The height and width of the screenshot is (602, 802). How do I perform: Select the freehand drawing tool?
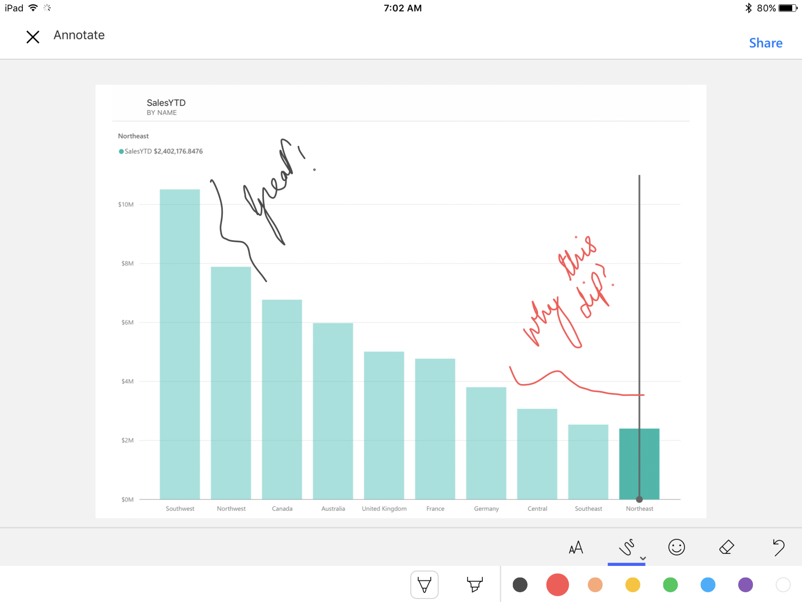[x=626, y=547]
